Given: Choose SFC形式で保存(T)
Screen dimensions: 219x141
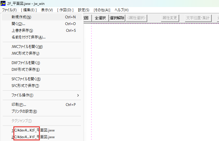Looking at the screenshot, I should [42, 86].
